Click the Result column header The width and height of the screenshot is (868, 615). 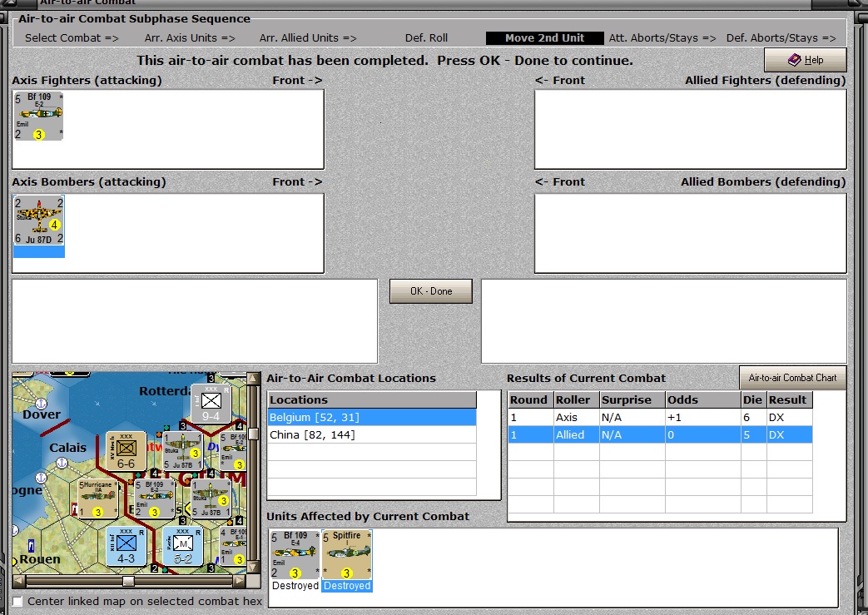point(790,399)
